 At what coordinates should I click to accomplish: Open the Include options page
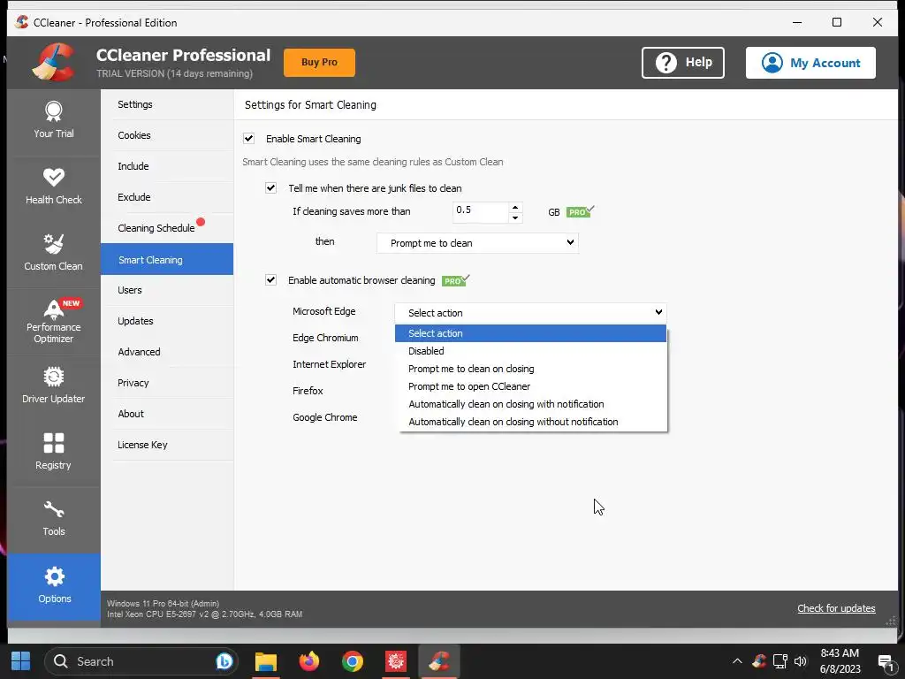pyautogui.click(x=167, y=166)
